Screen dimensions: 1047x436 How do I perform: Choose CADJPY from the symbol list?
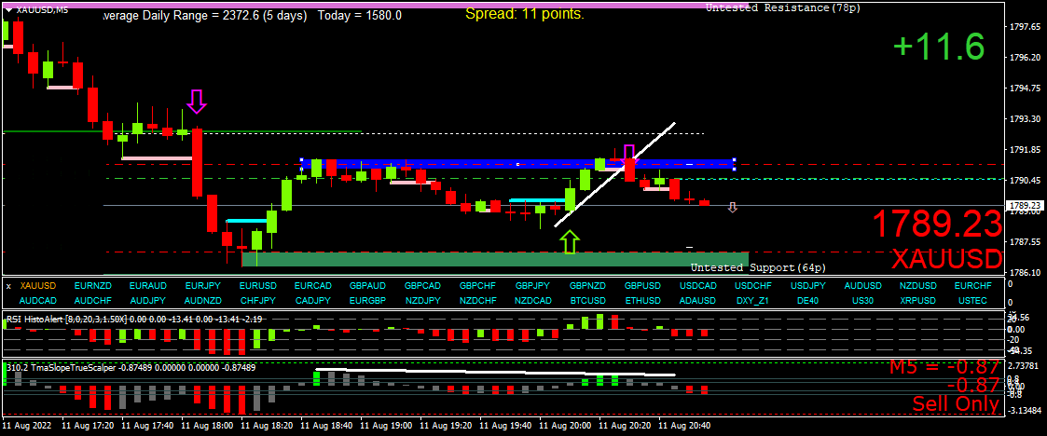[x=312, y=301]
